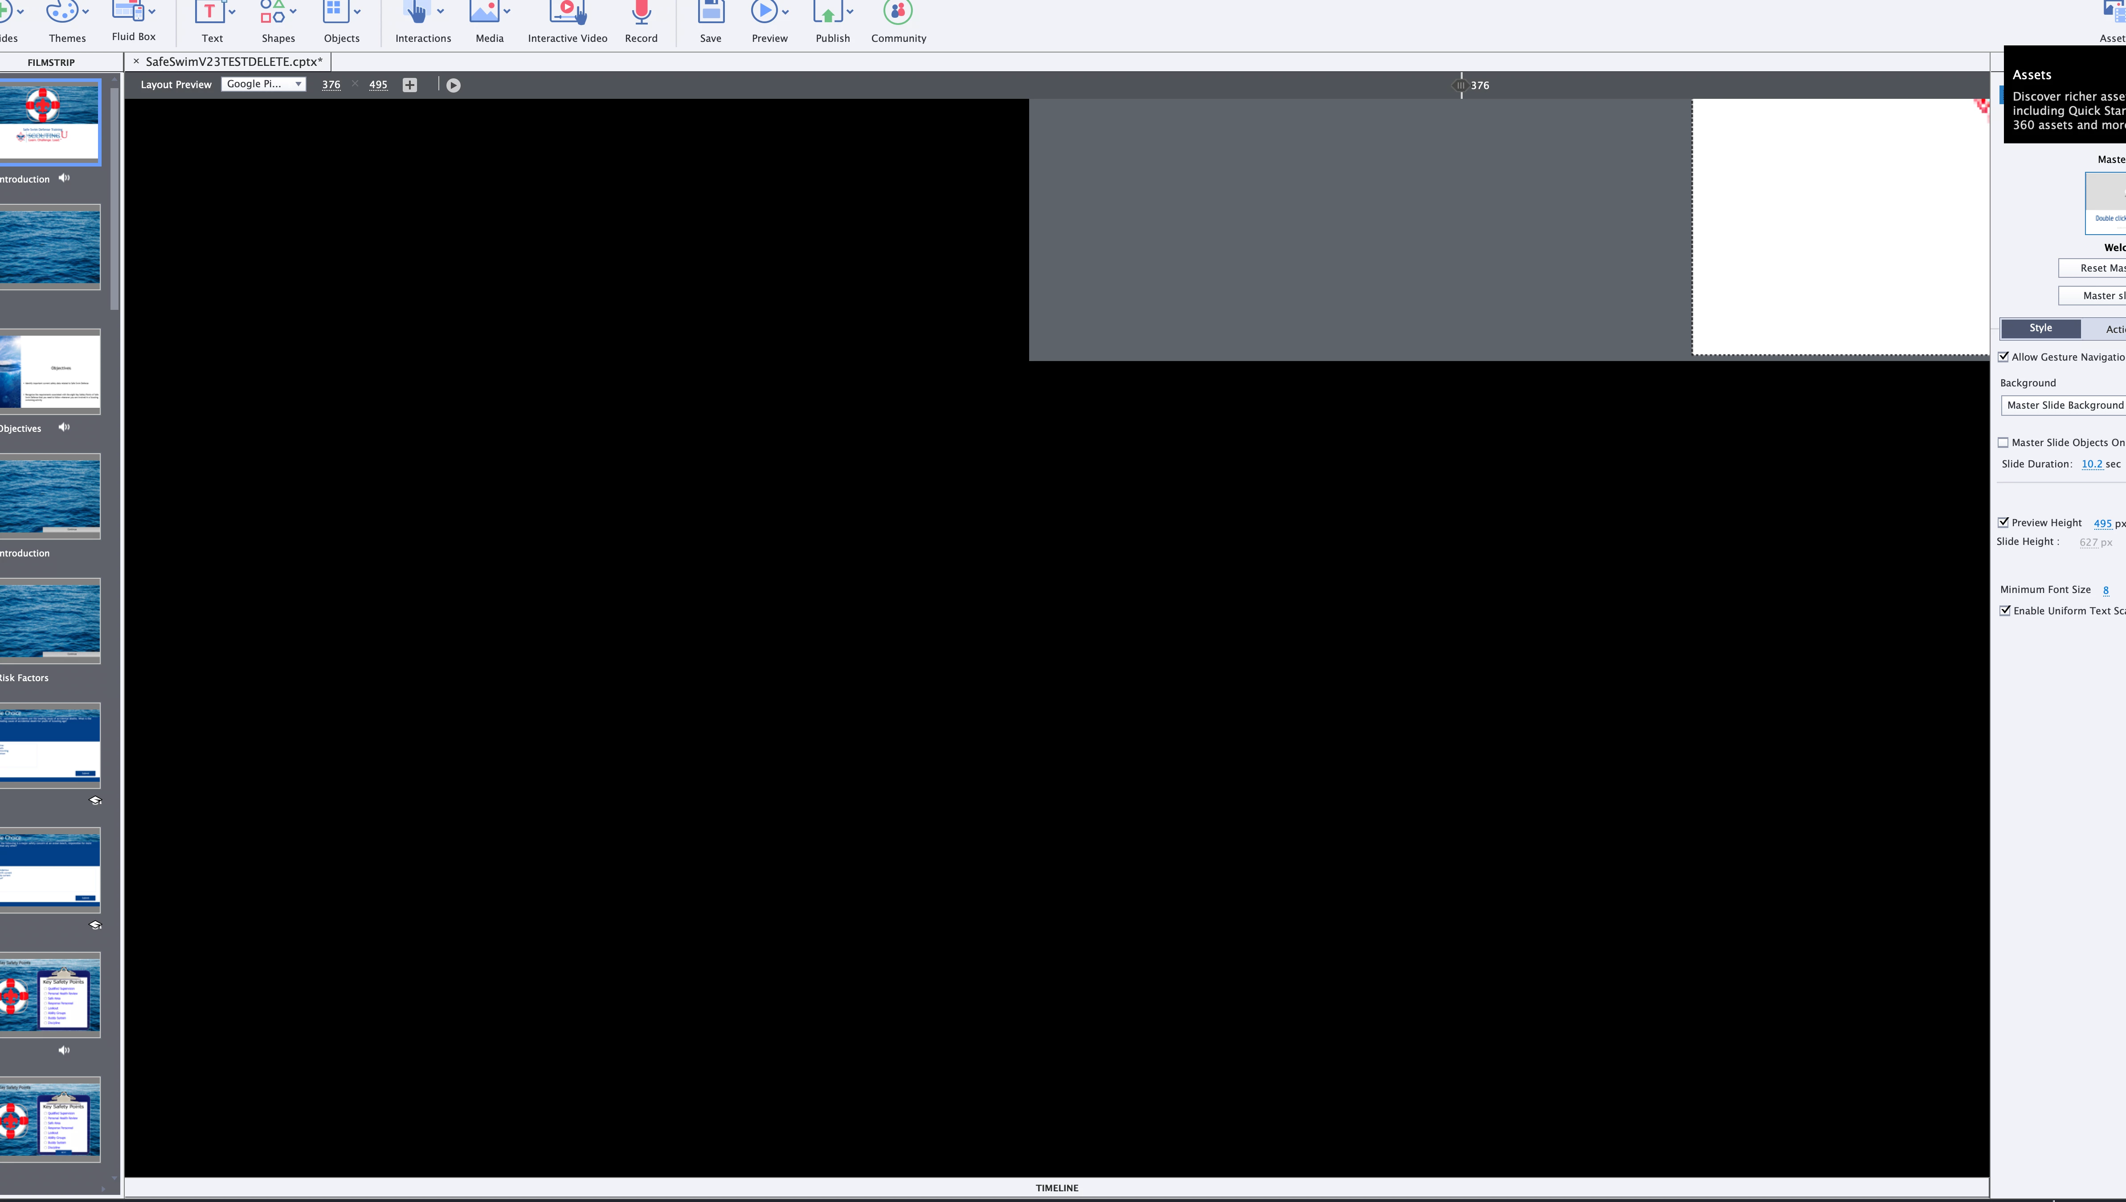This screenshot has height=1202, width=2126.
Task: Expand the TIMELINE panel
Action: coord(1056,1188)
